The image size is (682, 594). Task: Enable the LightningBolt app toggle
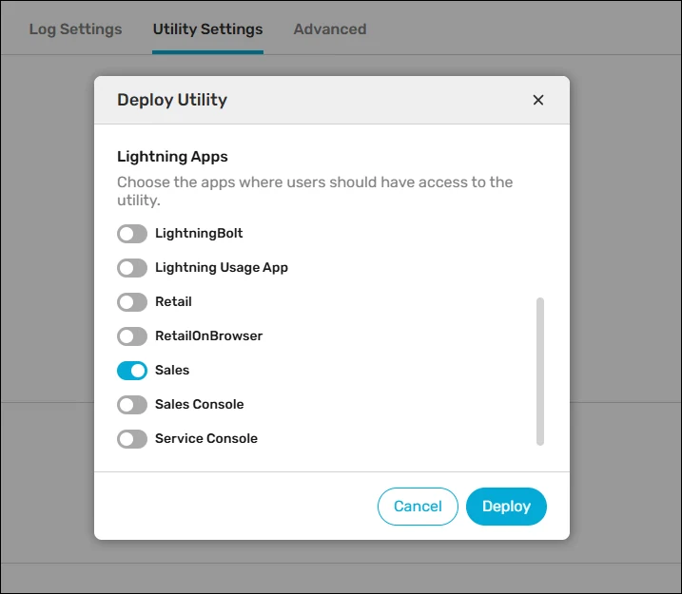[x=132, y=234]
